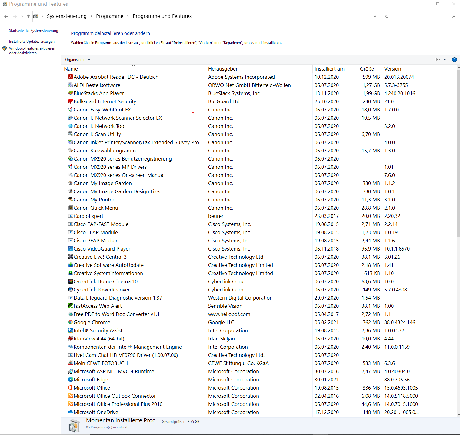Viewport: 460px width, 435px height.
Task: Select Komponenten der Intel Management Engine
Action: pyautogui.click(x=241, y=347)
